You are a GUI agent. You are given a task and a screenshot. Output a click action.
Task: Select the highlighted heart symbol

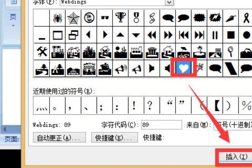[184, 68]
